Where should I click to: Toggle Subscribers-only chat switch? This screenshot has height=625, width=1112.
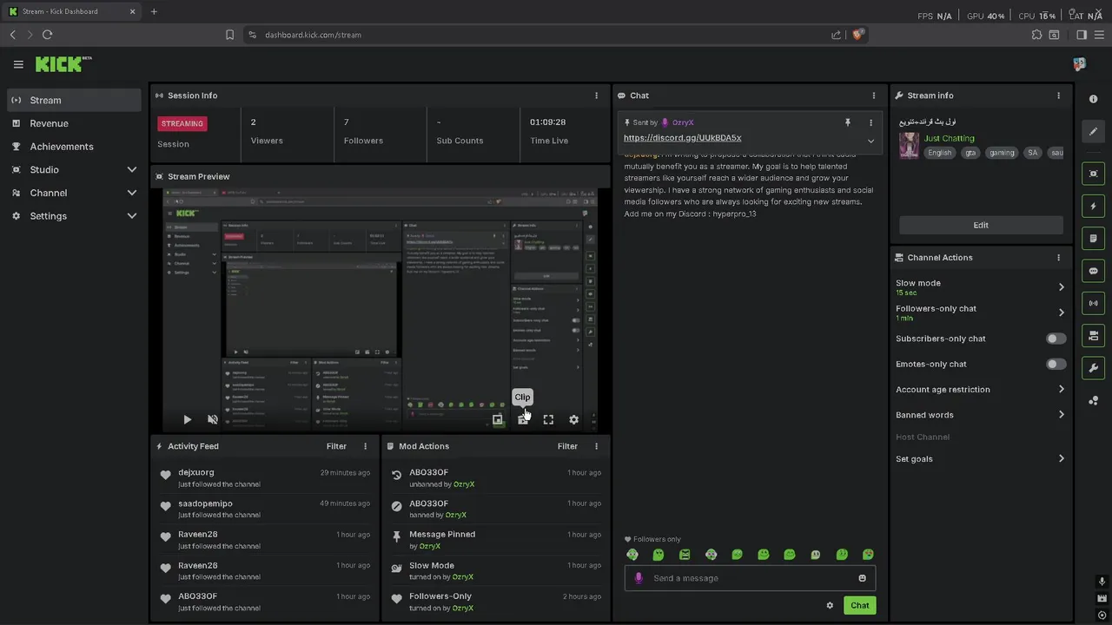coord(1056,339)
